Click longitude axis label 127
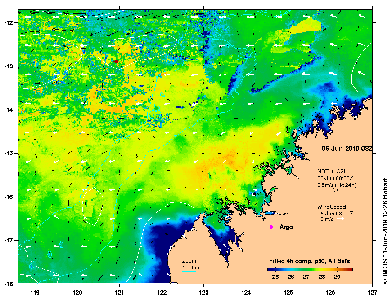Viewport: 392px width, 299px height. 372,293
